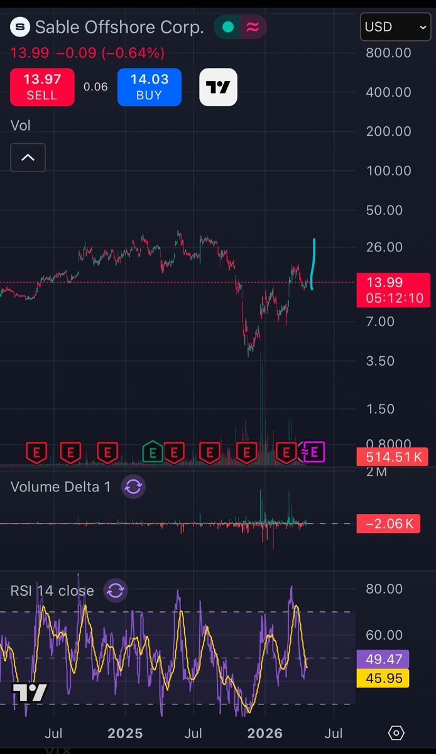Screen dimensions: 436x754
Task: Open chart settings hexagon icon at bottom right
Action: tap(396, 733)
